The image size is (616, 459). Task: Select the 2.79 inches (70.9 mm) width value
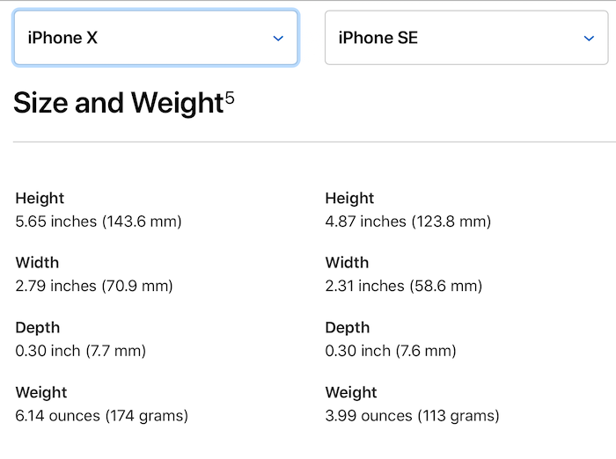[x=94, y=286]
